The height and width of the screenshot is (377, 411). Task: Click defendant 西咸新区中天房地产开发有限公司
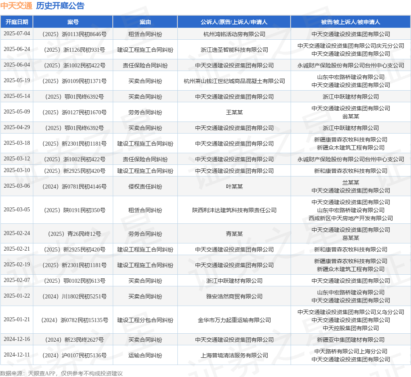351,218
